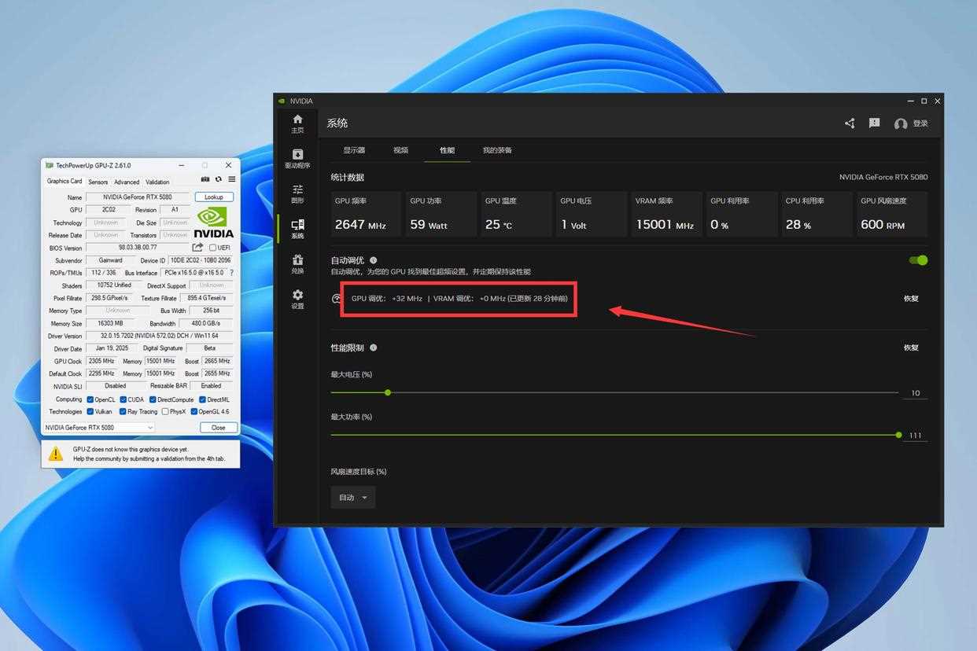Switch to the Display (显示器) tab
977x651 pixels.
point(354,150)
